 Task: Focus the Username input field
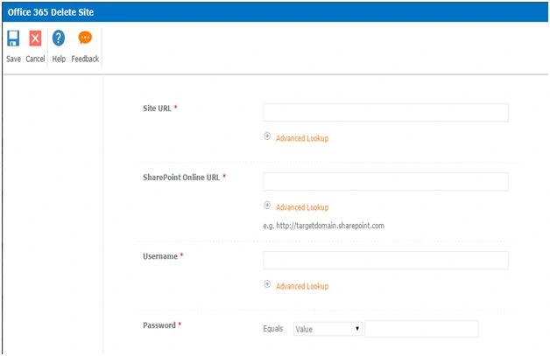coord(385,261)
